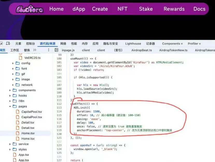Viewport: 215px width, 162px height.
Task: Open the non-italic Home.tsx file
Action: [x=28, y=139]
